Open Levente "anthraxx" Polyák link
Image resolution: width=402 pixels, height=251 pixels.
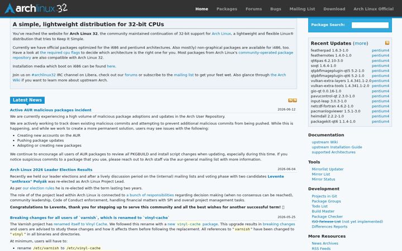pyautogui.click(x=276, y=176)
